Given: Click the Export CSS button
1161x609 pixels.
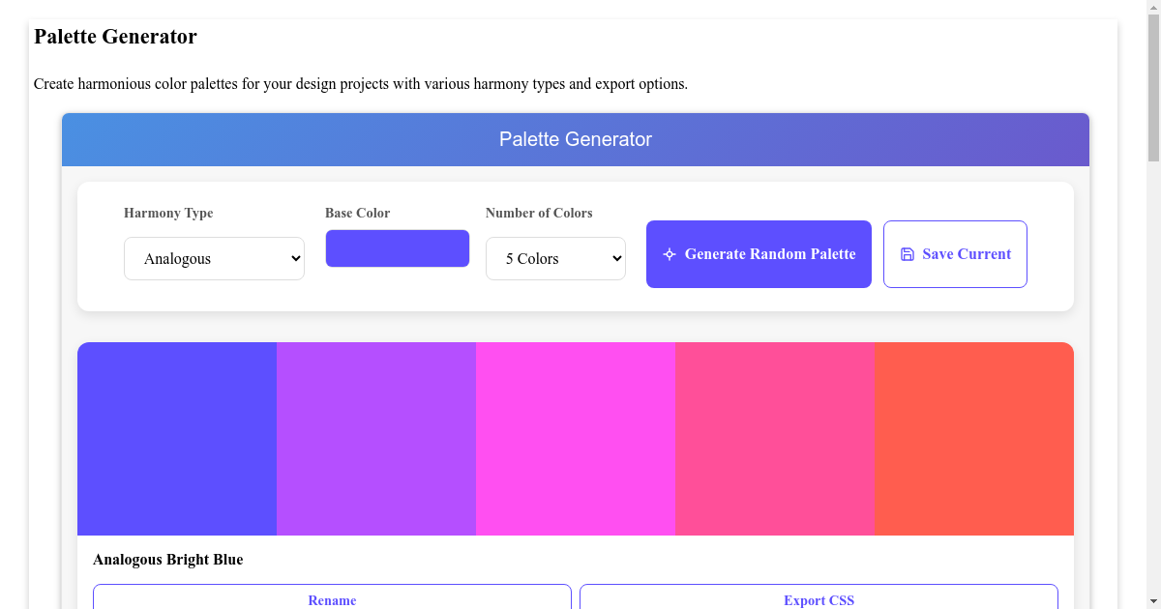Looking at the screenshot, I should [819, 599].
